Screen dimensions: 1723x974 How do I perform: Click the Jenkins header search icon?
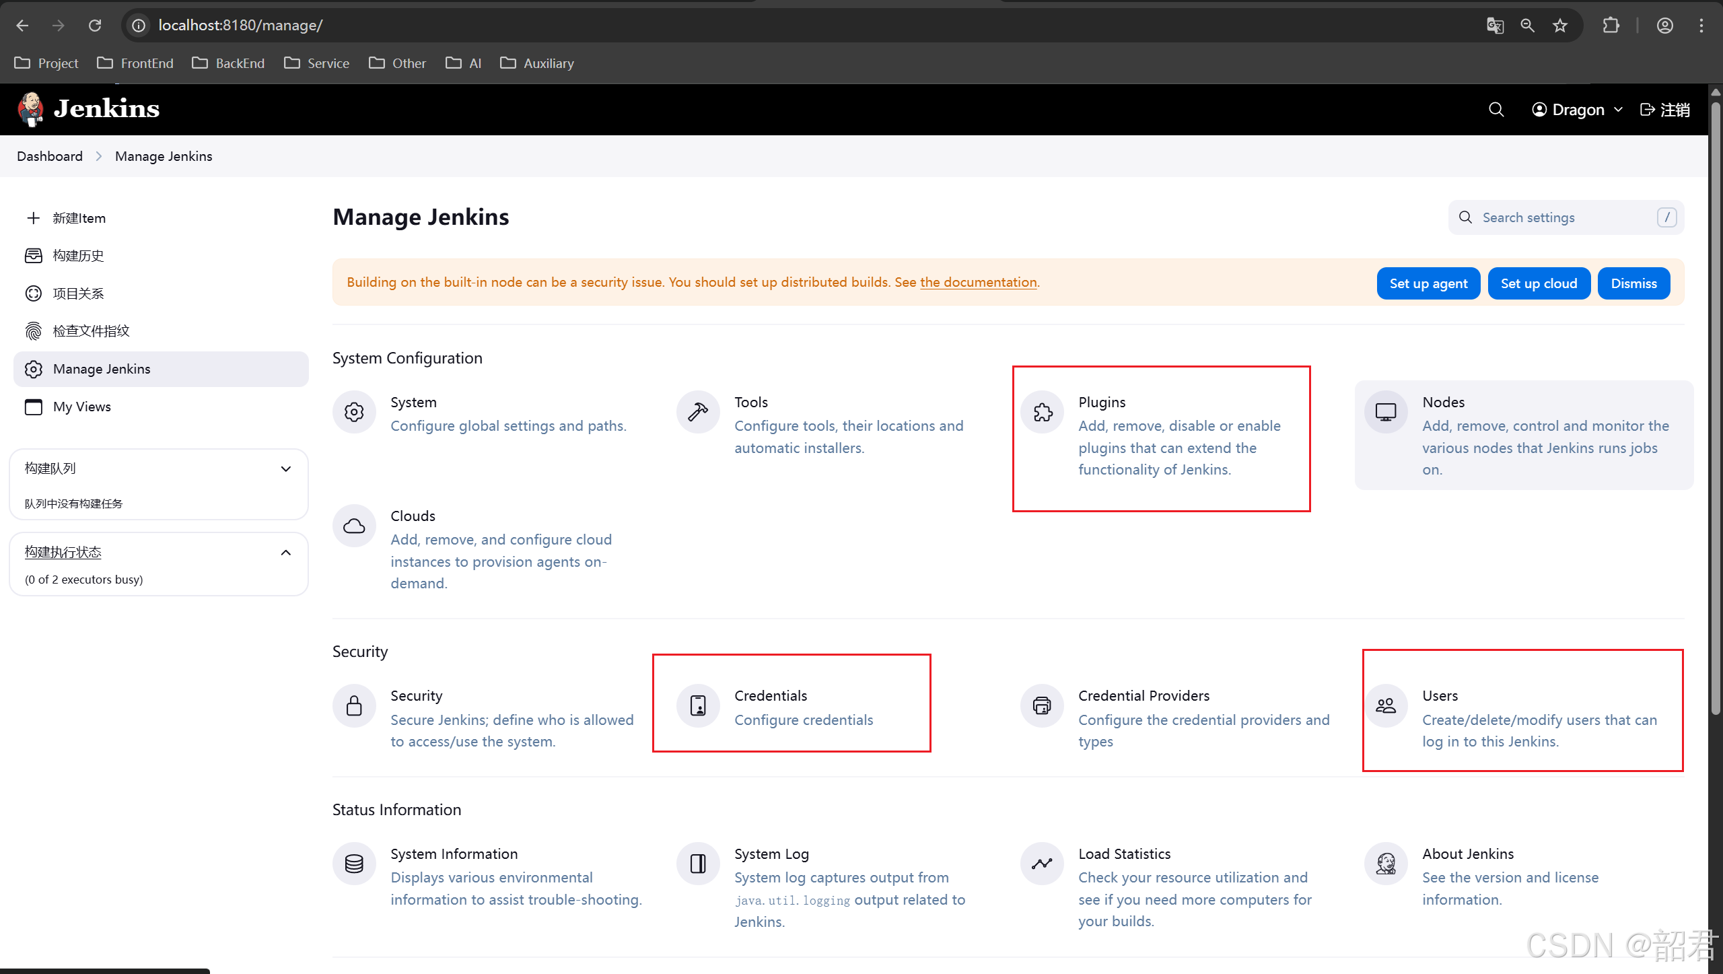[1496, 110]
